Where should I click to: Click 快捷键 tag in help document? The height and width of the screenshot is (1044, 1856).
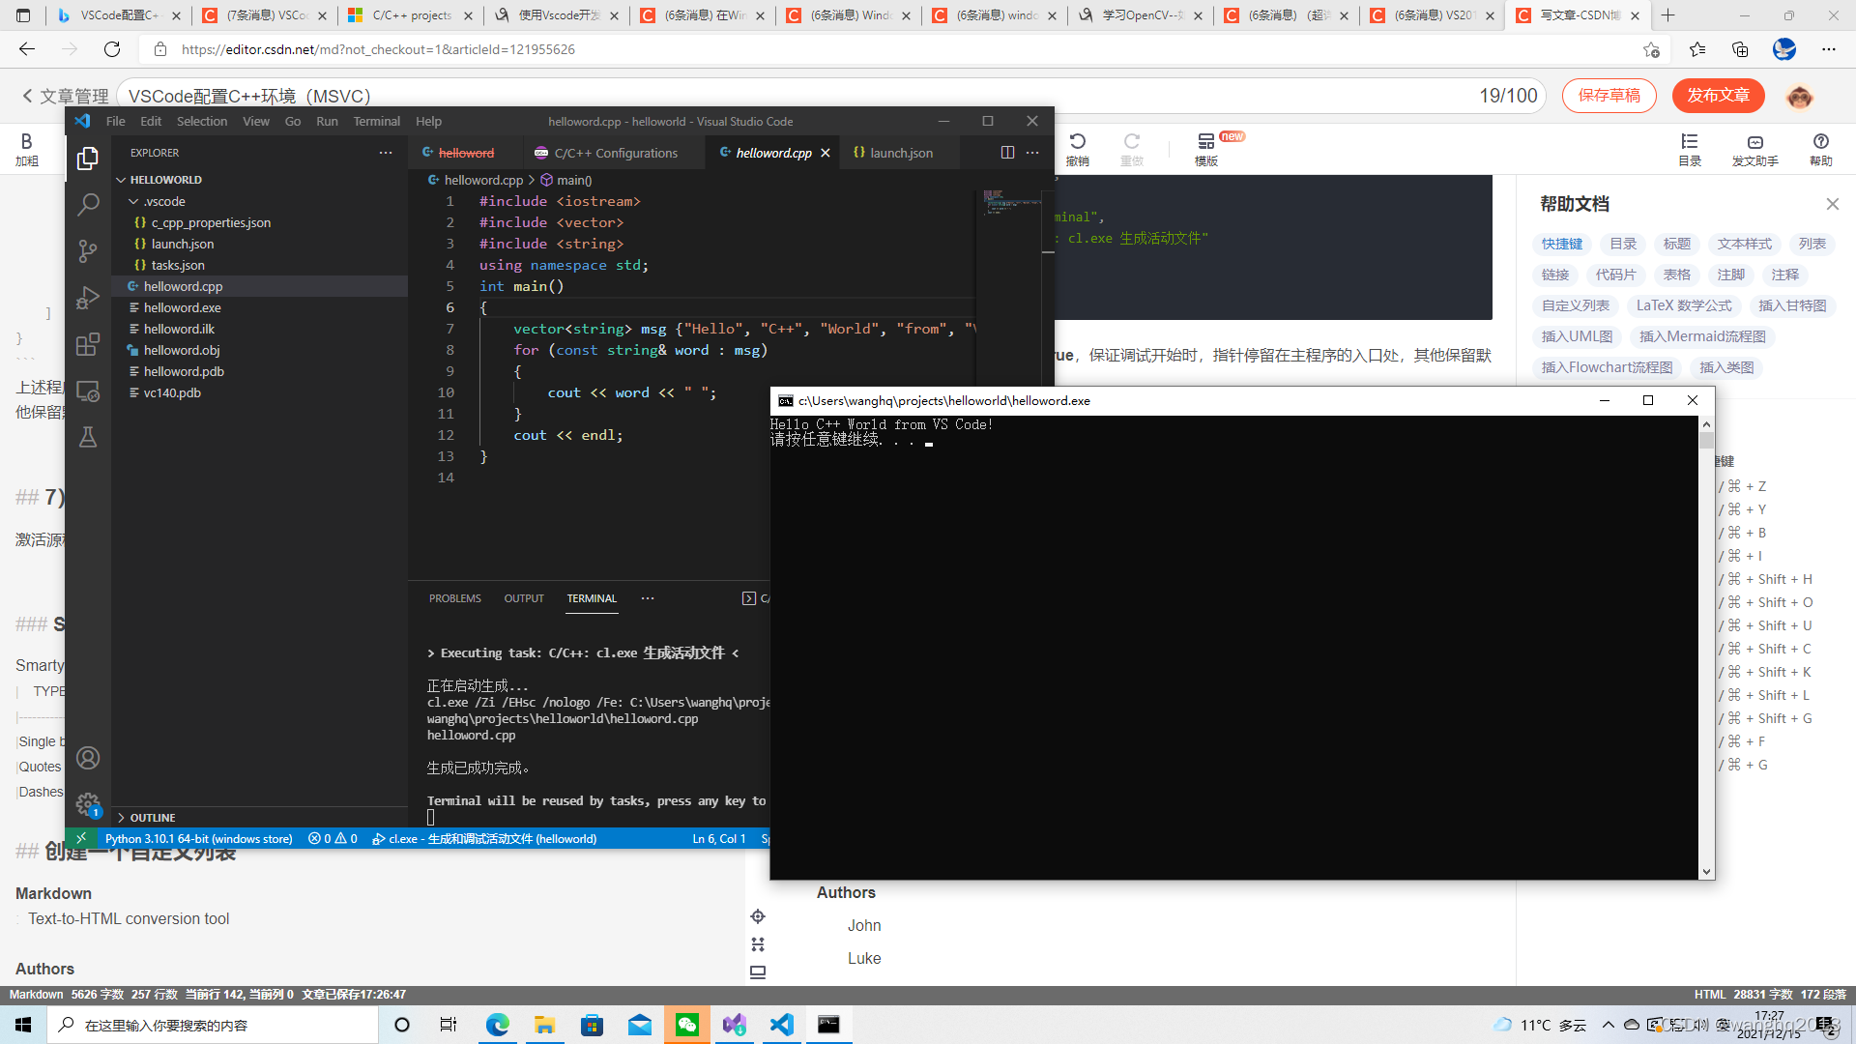(1562, 244)
